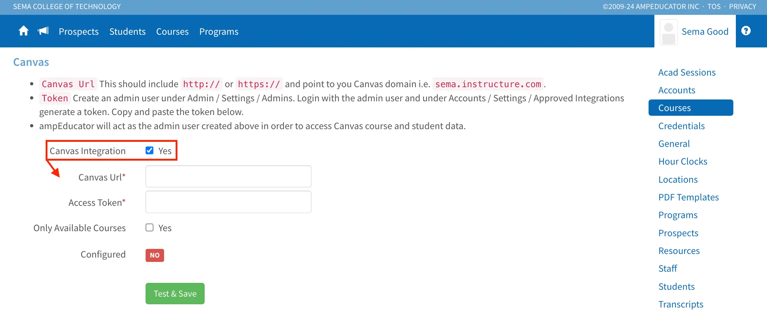
Task: Select Accounts in the sidebar
Action: [676, 90]
